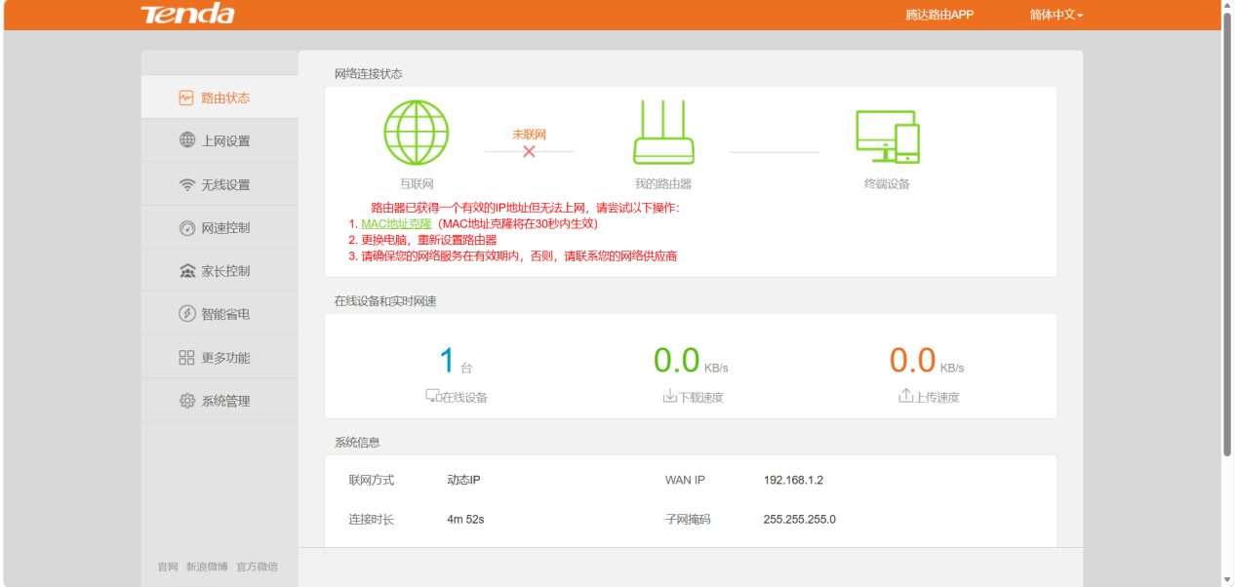Click the 家长控制 family icon
The width and height of the screenshot is (1236, 587).
click(187, 271)
